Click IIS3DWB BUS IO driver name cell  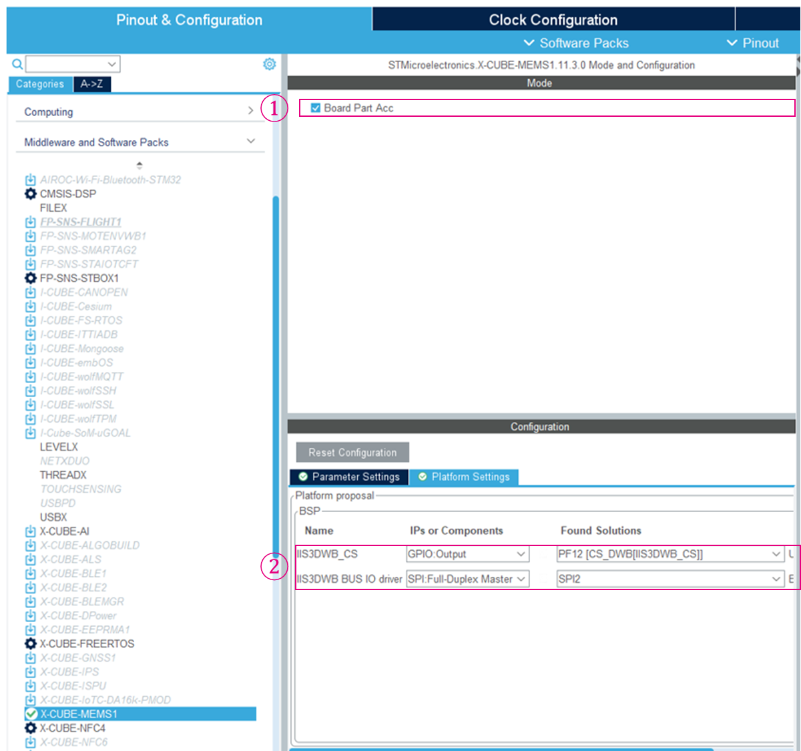click(x=350, y=579)
